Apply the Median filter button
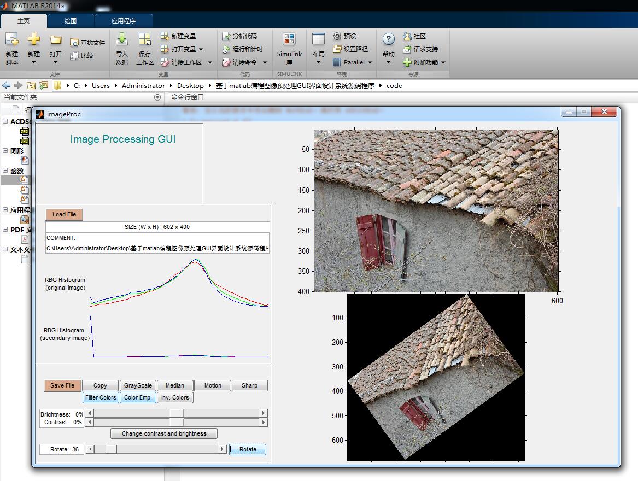Image resolution: width=638 pixels, height=481 pixels. click(x=175, y=385)
